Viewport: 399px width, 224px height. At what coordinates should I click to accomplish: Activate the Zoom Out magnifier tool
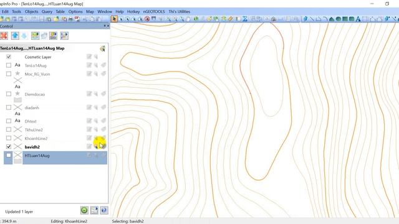point(175,19)
